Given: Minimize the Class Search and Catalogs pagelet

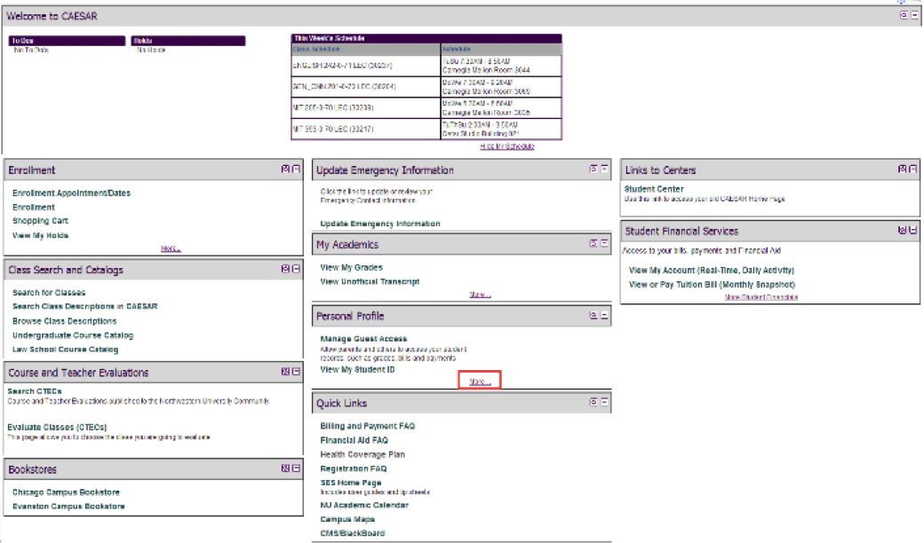Looking at the screenshot, I should [x=297, y=269].
